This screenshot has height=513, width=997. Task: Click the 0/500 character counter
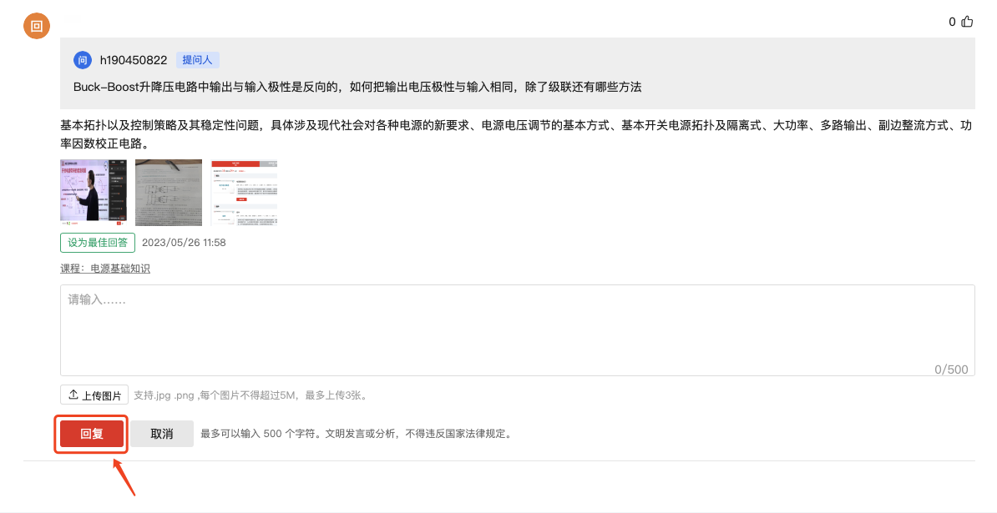tap(951, 370)
